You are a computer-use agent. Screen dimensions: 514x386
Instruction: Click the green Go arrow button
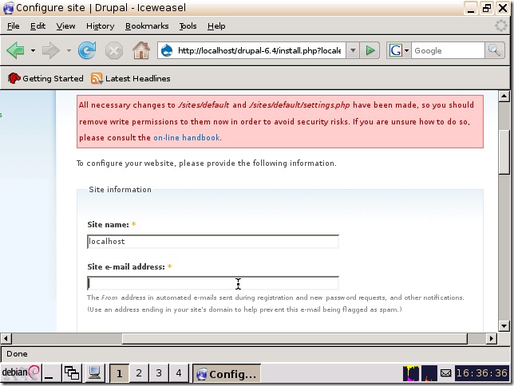click(370, 50)
